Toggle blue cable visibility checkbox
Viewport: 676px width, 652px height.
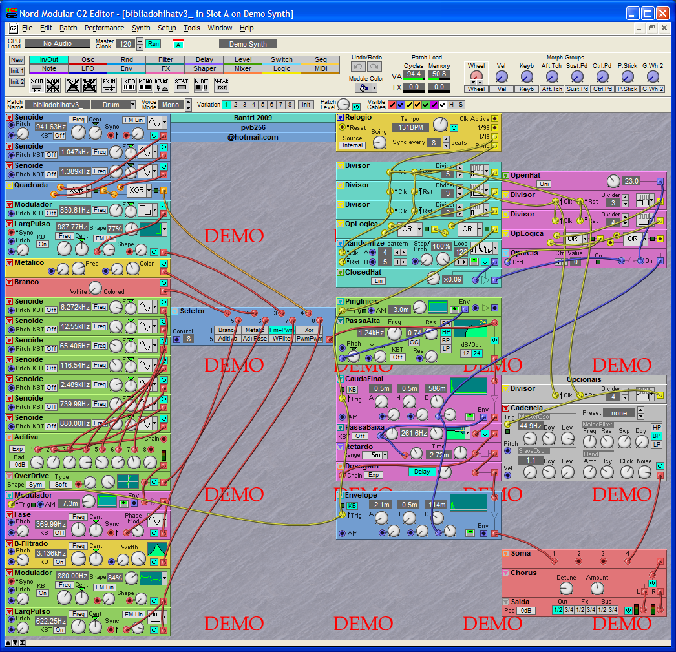point(401,105)
